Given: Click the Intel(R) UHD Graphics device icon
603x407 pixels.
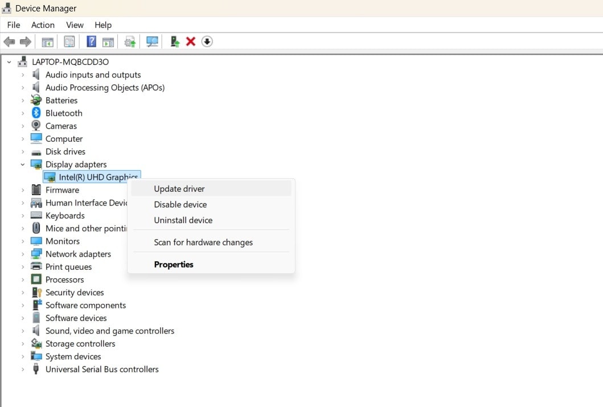Looking at the screenshot, I should (x=50, y=177).
